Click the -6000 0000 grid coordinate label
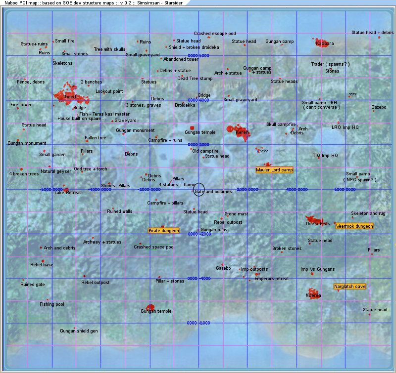The height and width of the screenshot is (373, 396). [x=51, y=190]
